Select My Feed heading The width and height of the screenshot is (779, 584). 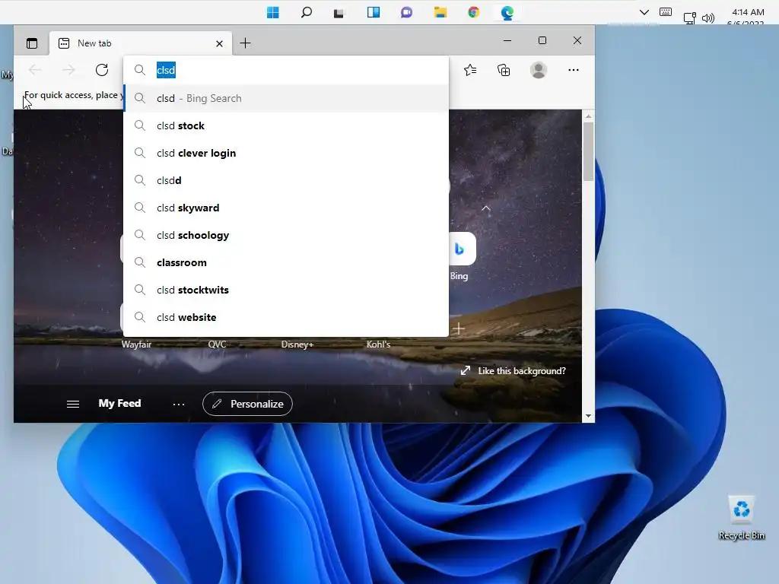(x=119, y=403)
